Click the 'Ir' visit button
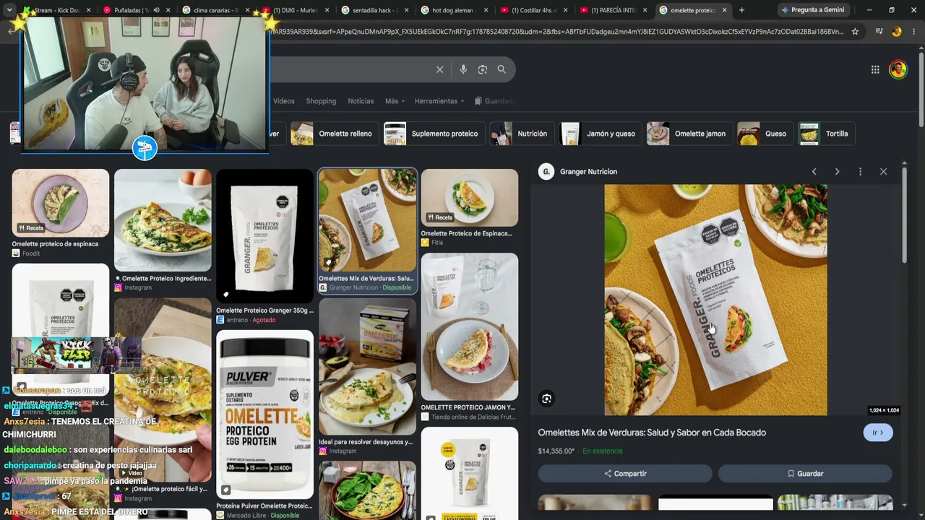 [x=878, y=433]
